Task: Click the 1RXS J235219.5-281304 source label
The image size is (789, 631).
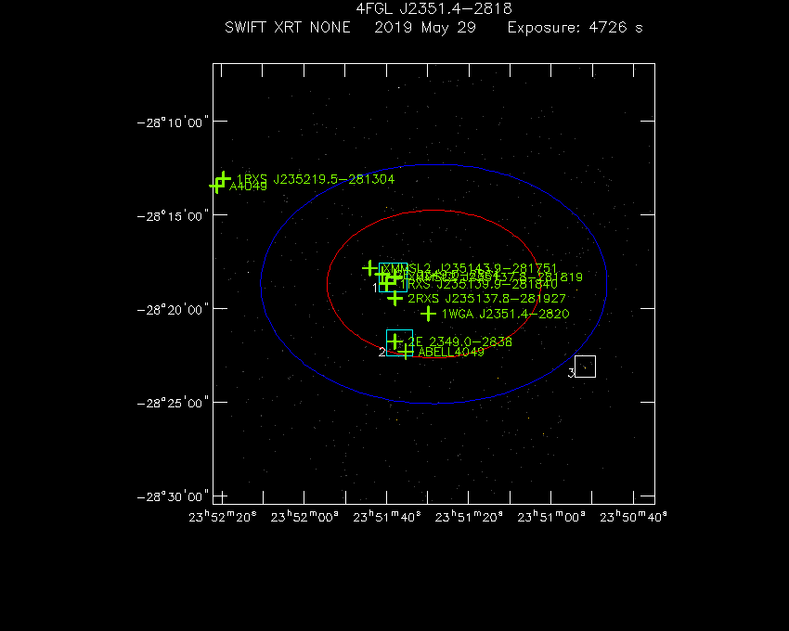Action: (x=316, y=179)
